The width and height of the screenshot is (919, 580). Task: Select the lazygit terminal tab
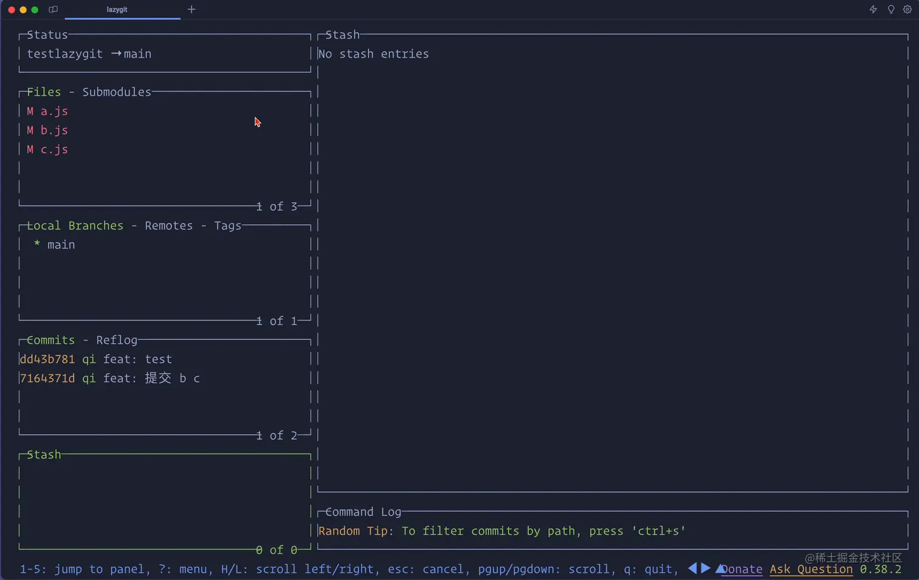pyautogui.click(x=122, y=10)
